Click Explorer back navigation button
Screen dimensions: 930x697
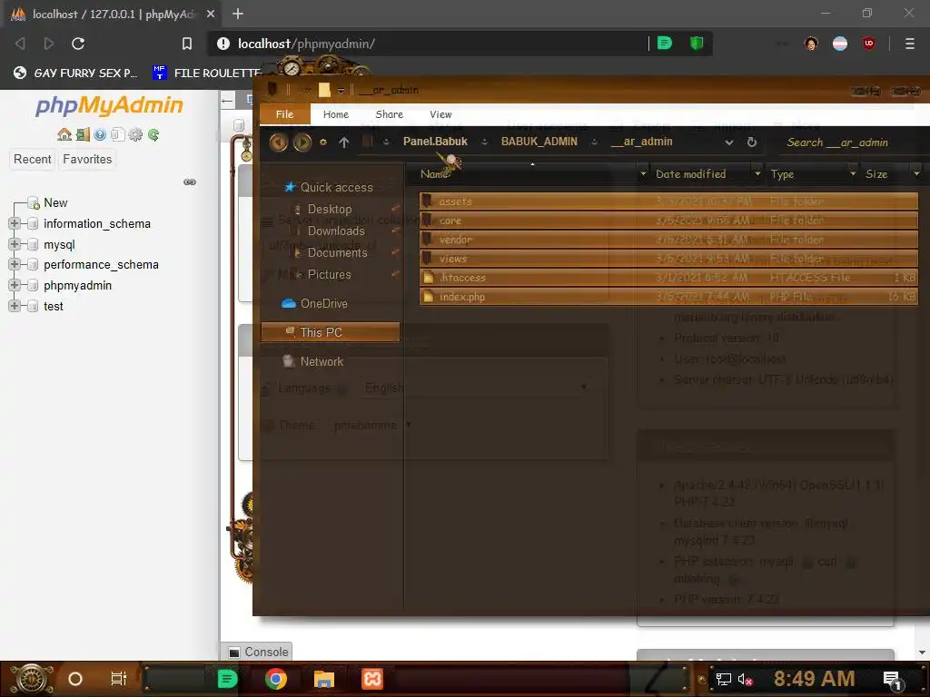278,142
